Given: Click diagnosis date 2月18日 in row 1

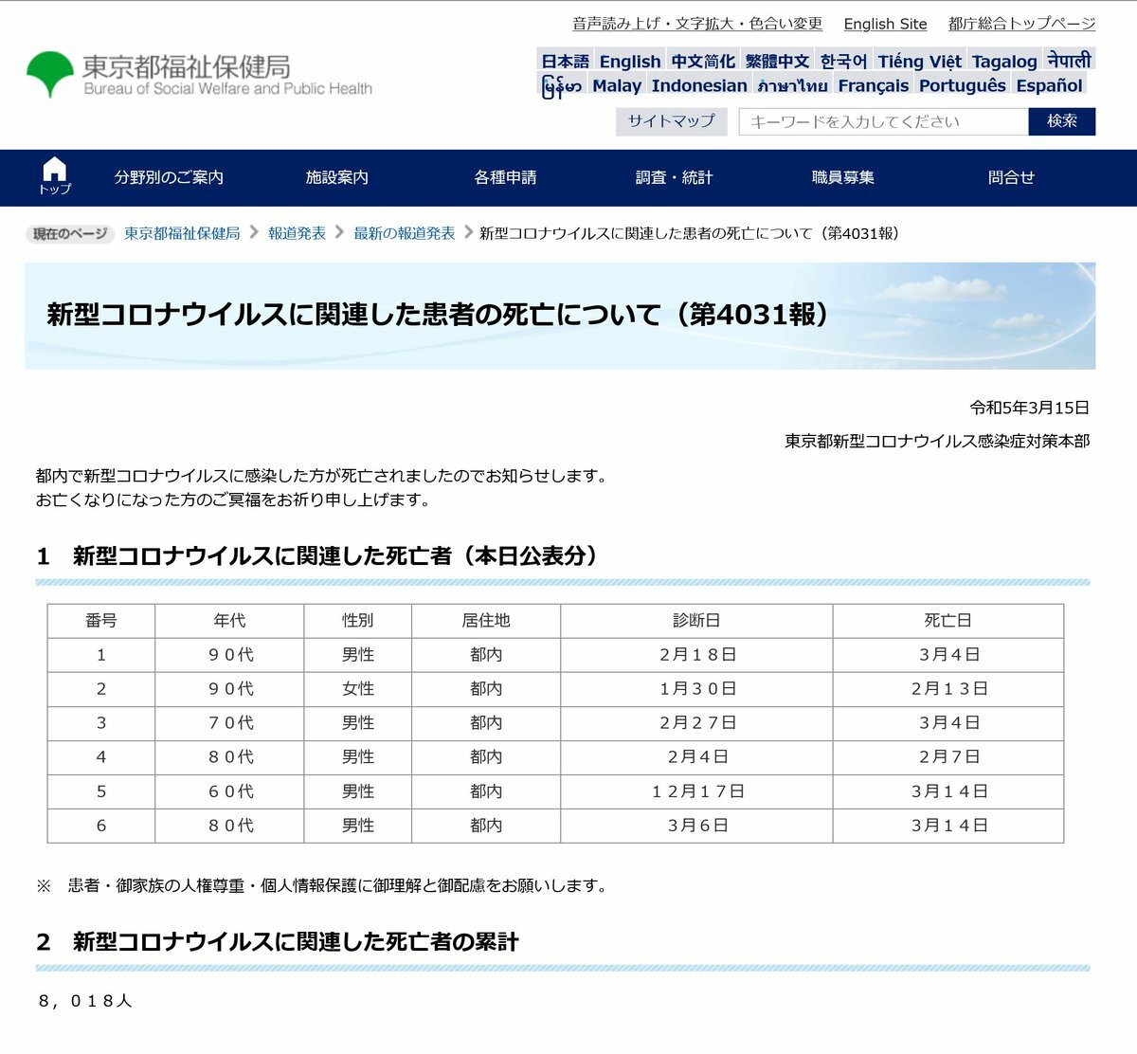Looking at the screenshot, I should [x=697, y=655].
